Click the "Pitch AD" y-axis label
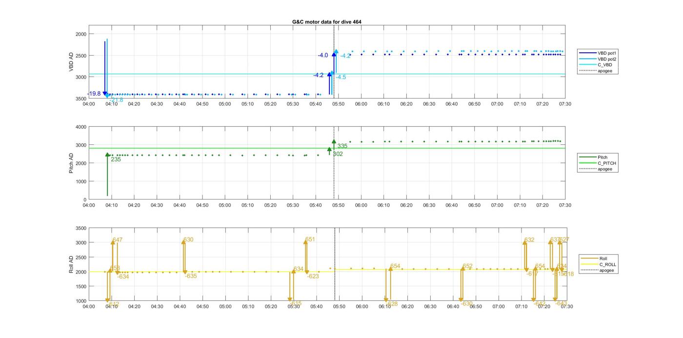683x338 pixels. click(71, 163)
